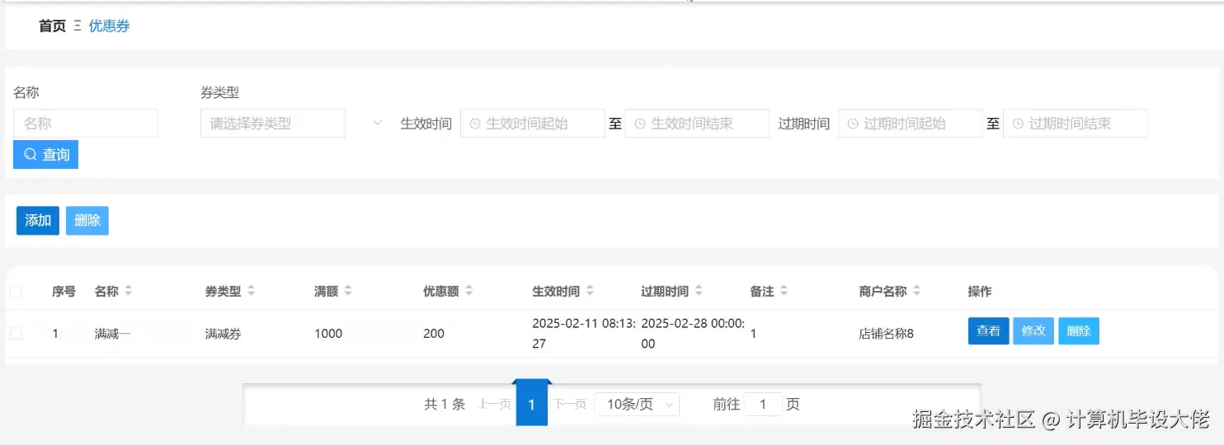This screenshot has width=1224, height=445.
Task: Click the 序号 column header
Action: tap(64, 291)
